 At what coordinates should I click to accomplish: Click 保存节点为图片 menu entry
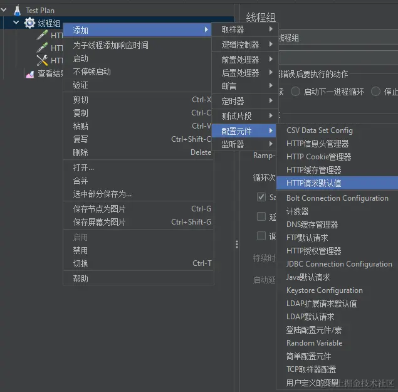(x=139, y=209)
